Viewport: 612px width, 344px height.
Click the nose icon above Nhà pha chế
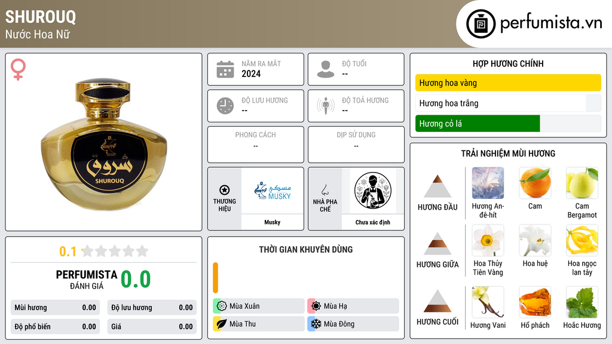click(325, 190)
